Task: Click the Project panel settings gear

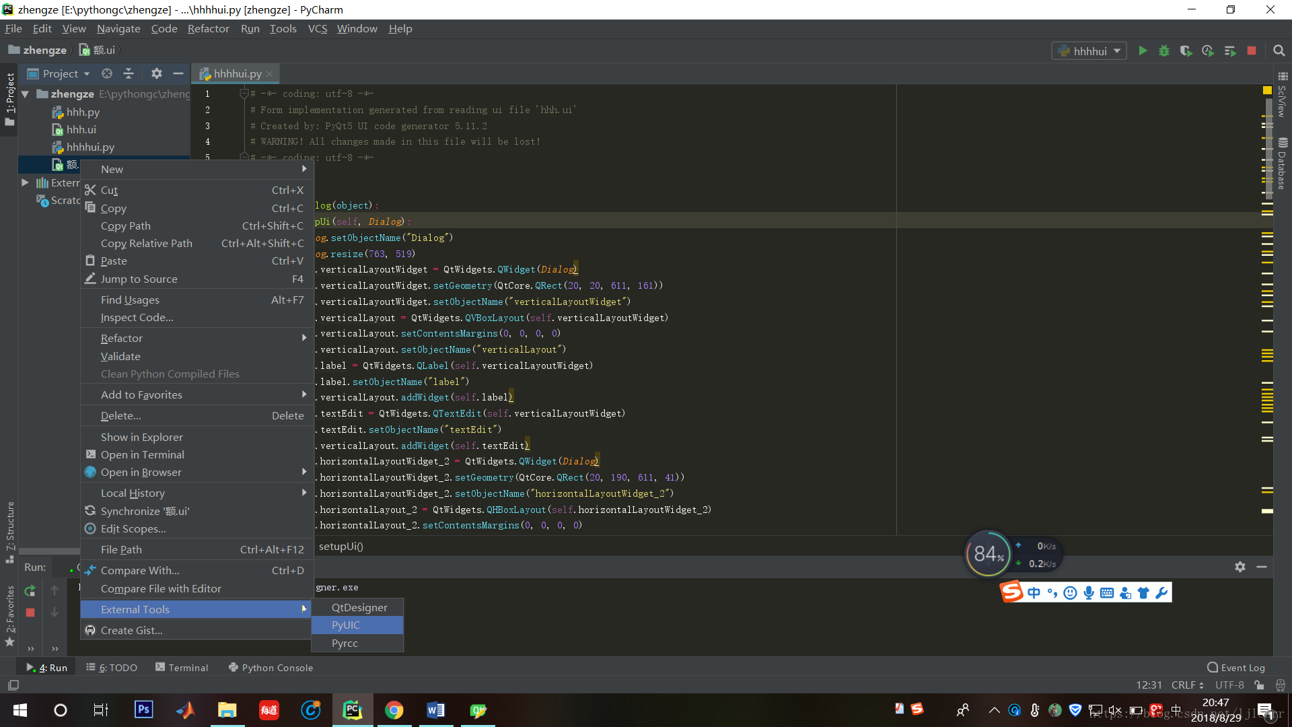Action: tap(156, 73)
